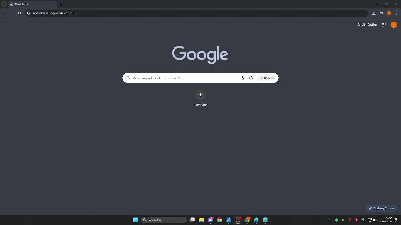Open the Chrome taskbar icon without a badge
The width and height of the screenshot is (401, 225).
[x=220, y=220]
